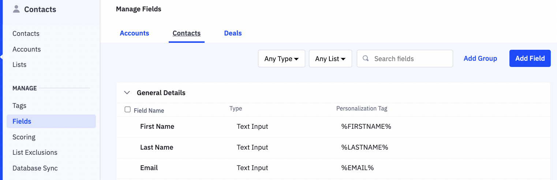
Task: Collapse the General Details group
Action: tap(127, 93)
